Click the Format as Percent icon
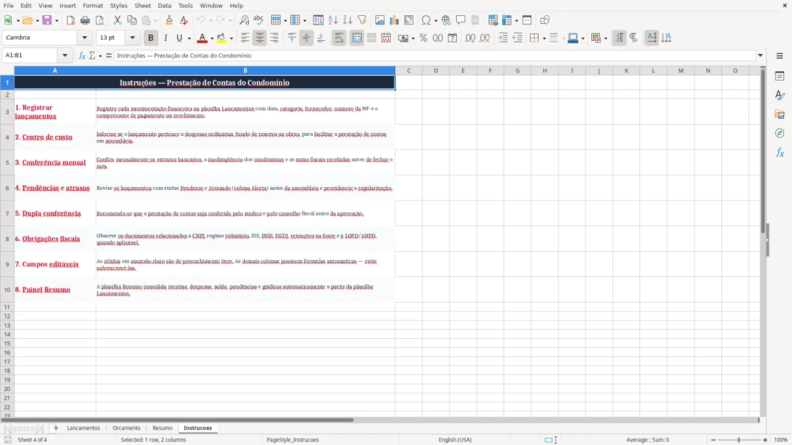This screenshot has width=792, height=445. 423,38
